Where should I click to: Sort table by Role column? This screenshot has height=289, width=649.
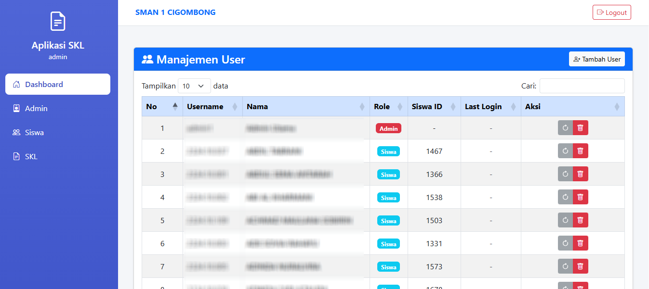pos(388,106)
